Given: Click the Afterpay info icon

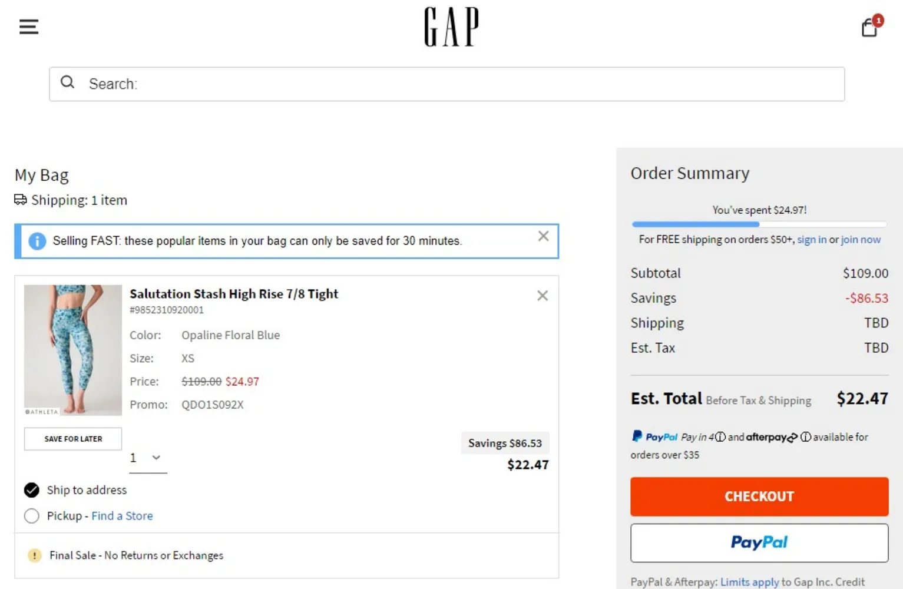Looking at the screenshot, I should [x=805, y=437].
